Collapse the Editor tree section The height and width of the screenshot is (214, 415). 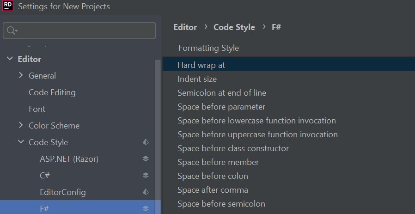coord(10,59)
